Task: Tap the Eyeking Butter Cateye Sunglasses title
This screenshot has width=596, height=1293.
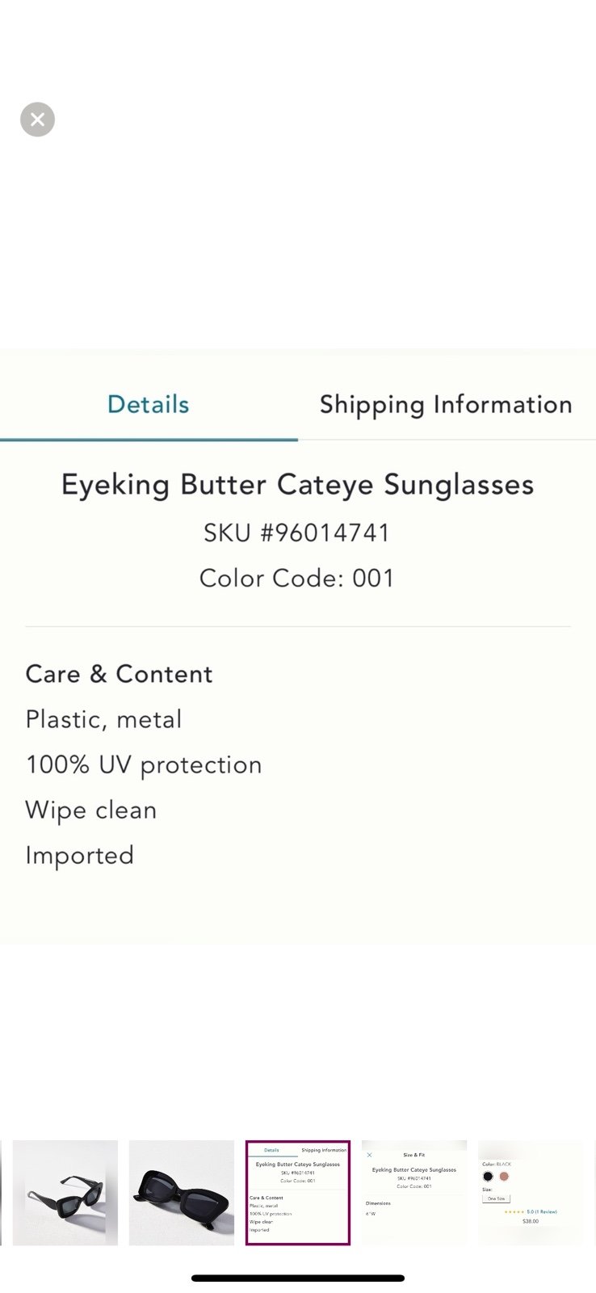Action: pyautogui.click(x=298, y=485)
